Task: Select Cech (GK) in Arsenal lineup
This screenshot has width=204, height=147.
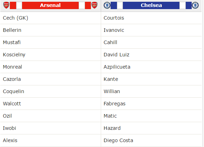Action: (15, 18)
